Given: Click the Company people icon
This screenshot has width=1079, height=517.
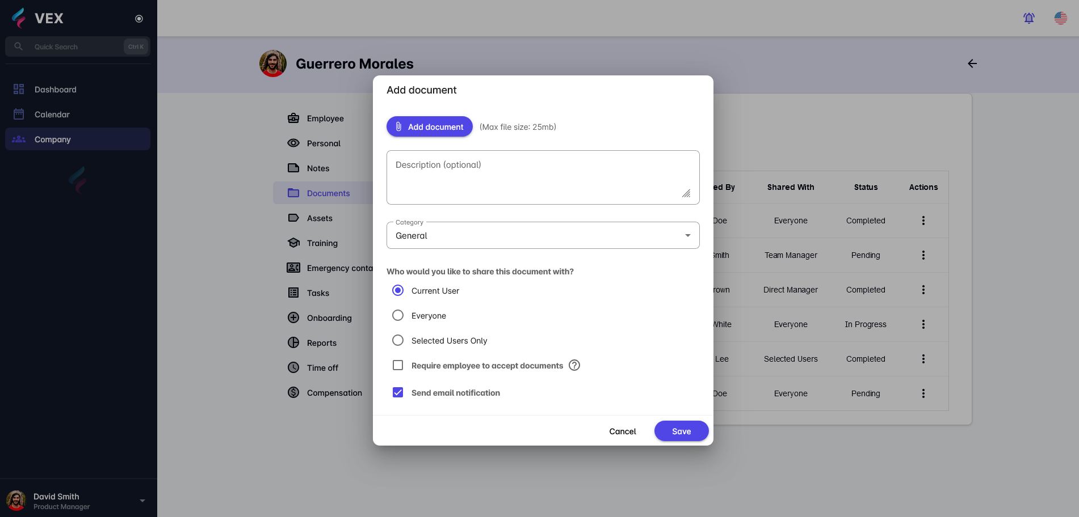Looking at the screenshot, I should coord(18,139).
